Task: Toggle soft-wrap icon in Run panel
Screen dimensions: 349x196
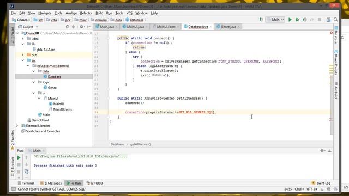Action: pos(26,171)
